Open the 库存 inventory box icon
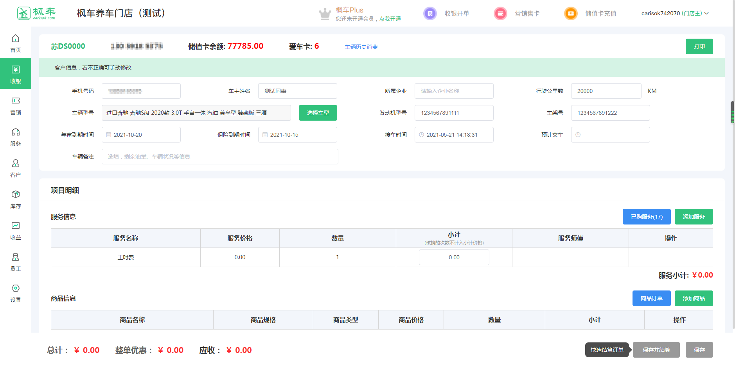 click(x=15, y=195)
